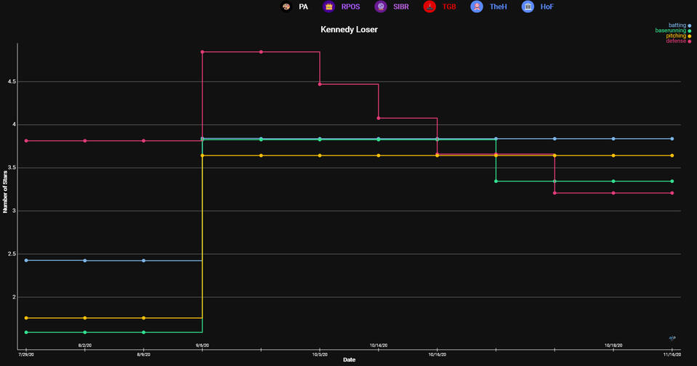This screenshot has height=366, width=697.
Task: Click the small blue logo near chart corner
Action: [673, 338]
